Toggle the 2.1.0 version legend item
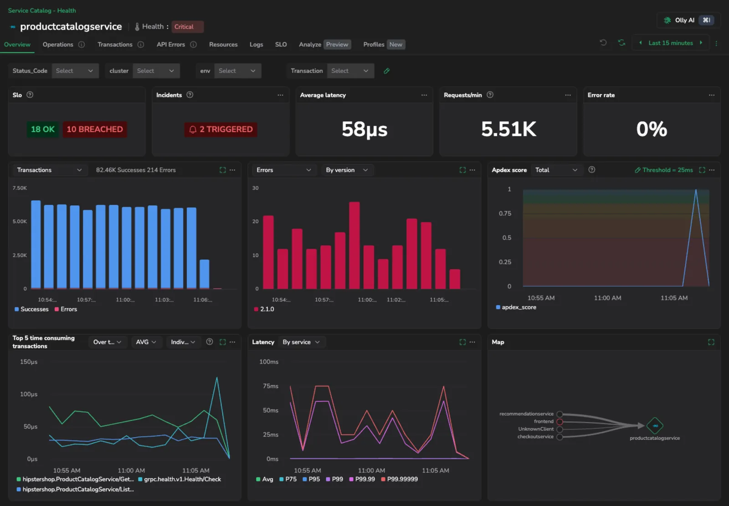This screenshot has width=729, height=506. [264, 309]
